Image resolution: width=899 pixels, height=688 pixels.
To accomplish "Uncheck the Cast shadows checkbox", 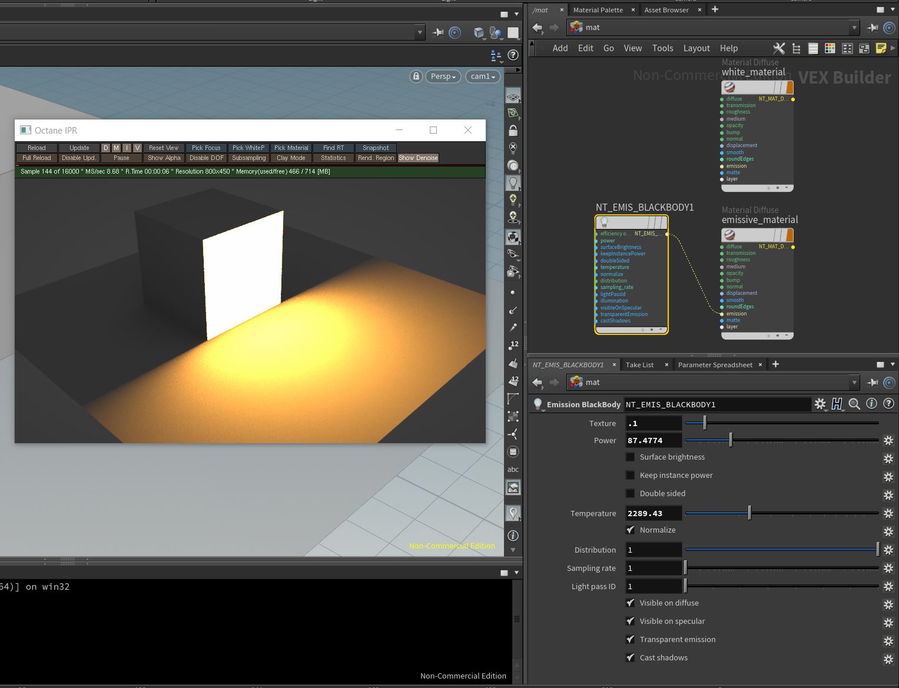I will pos(630,658).
